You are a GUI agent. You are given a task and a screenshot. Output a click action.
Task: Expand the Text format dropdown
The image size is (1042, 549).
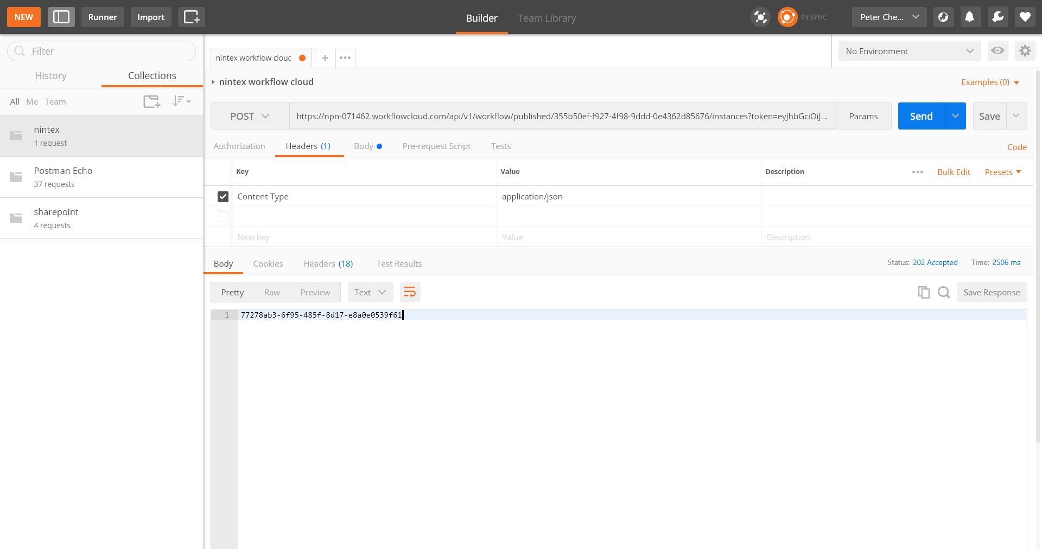(x=370, y=293)
